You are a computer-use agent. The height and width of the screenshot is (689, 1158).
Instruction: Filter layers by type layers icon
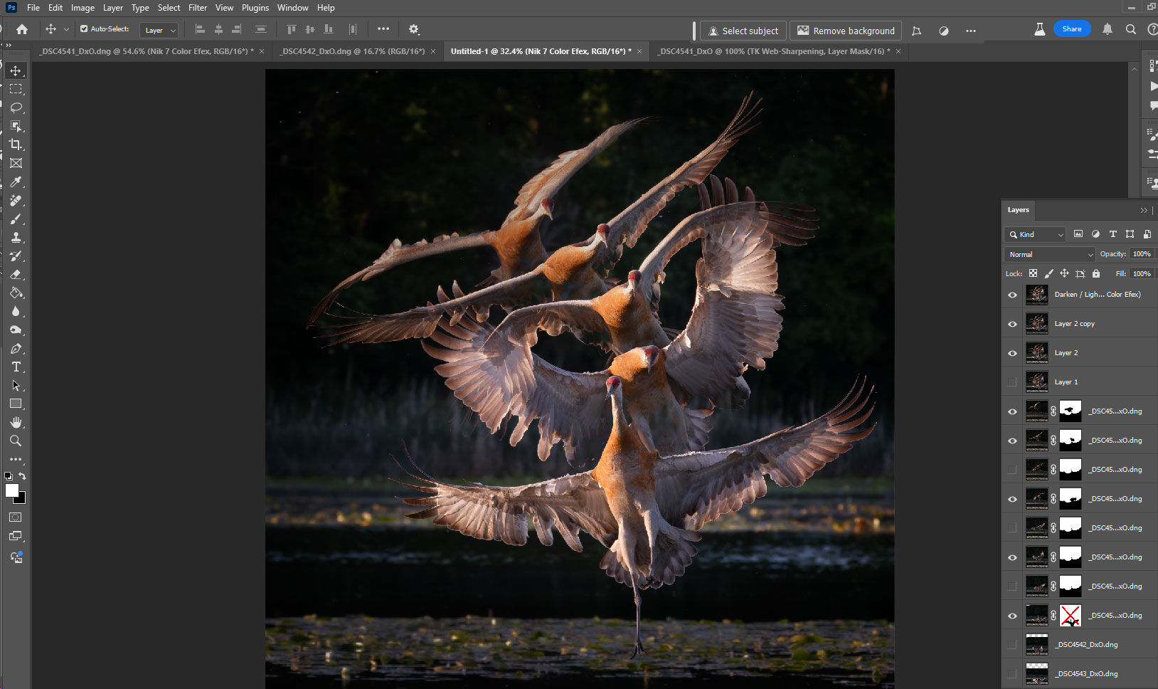[x=1112, y=234]
